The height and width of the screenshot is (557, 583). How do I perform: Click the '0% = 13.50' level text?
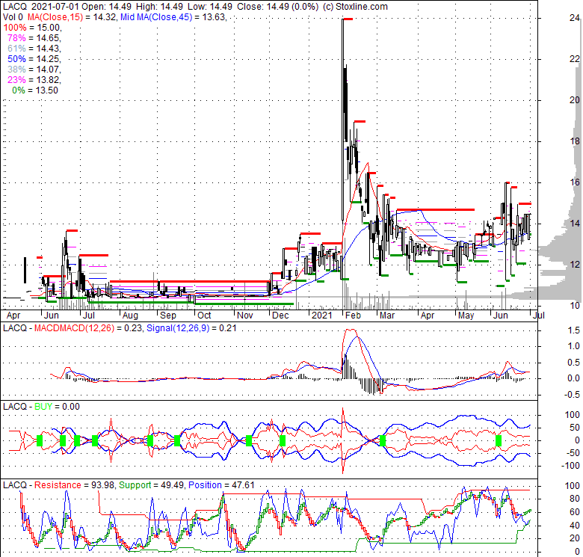point(35,90)
